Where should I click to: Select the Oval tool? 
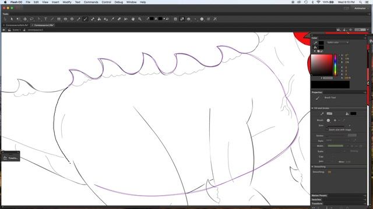[65, 19]
